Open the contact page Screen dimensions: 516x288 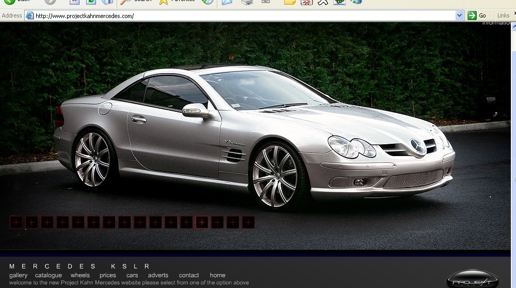click(x=189, y=275)
